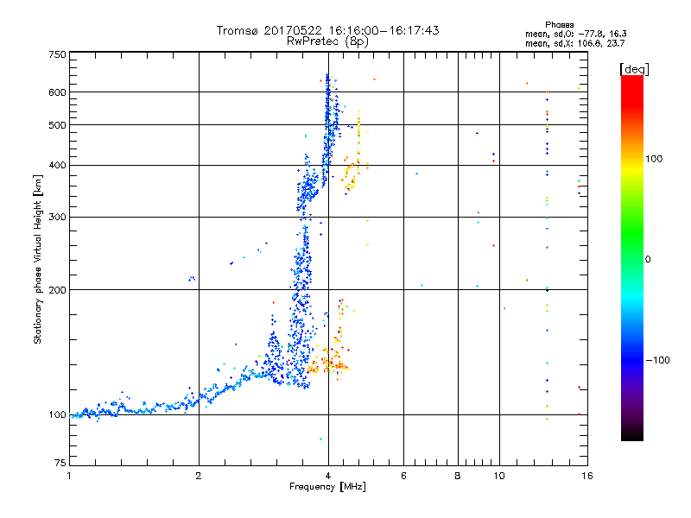Click the plot title 'Tromsø 20170522 16:16:00-16:17:43'
The height and width of the screenshot is (518, 691).
click(327, 30)
